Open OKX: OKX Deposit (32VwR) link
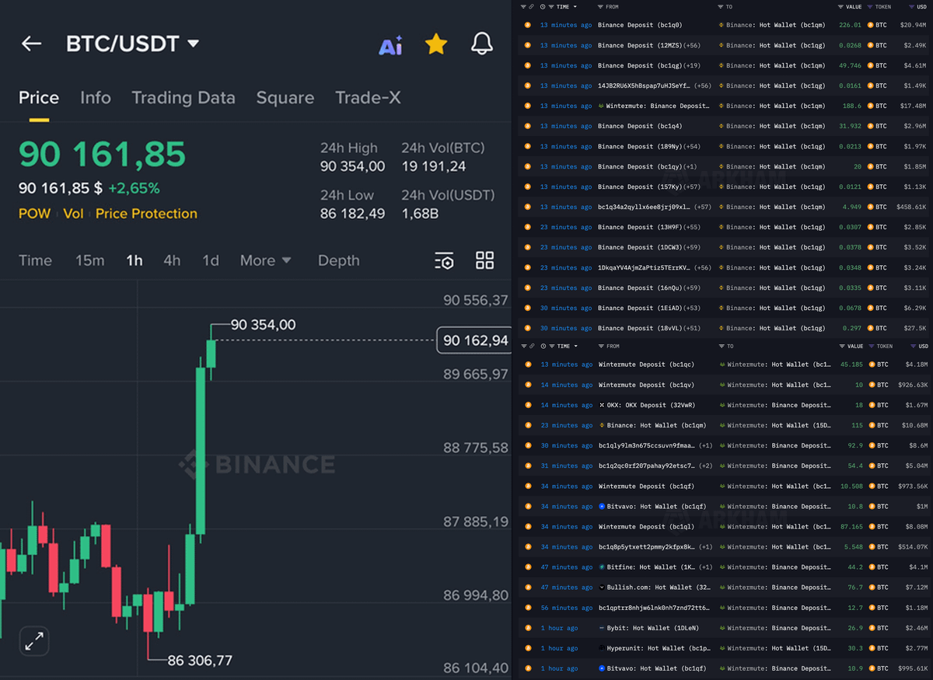 point(647,405)
